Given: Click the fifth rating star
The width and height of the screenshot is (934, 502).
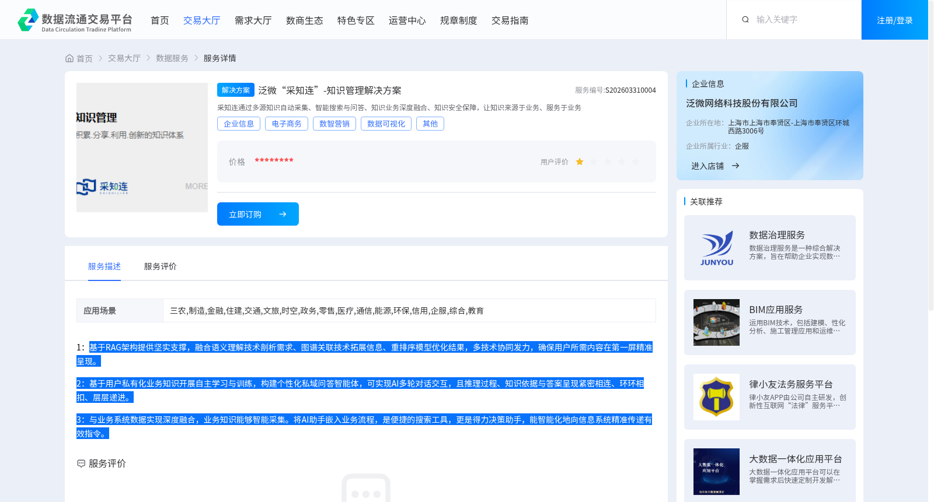Looking at the screenshot, I should click(x=636, y=162).
